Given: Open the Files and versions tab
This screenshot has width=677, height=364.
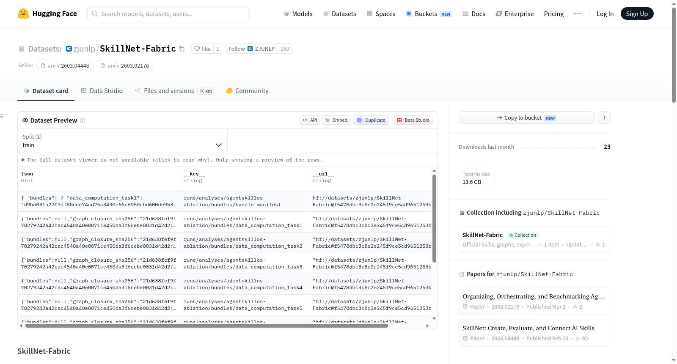Looking at the screenshot, I should click(x=174, y=91).
